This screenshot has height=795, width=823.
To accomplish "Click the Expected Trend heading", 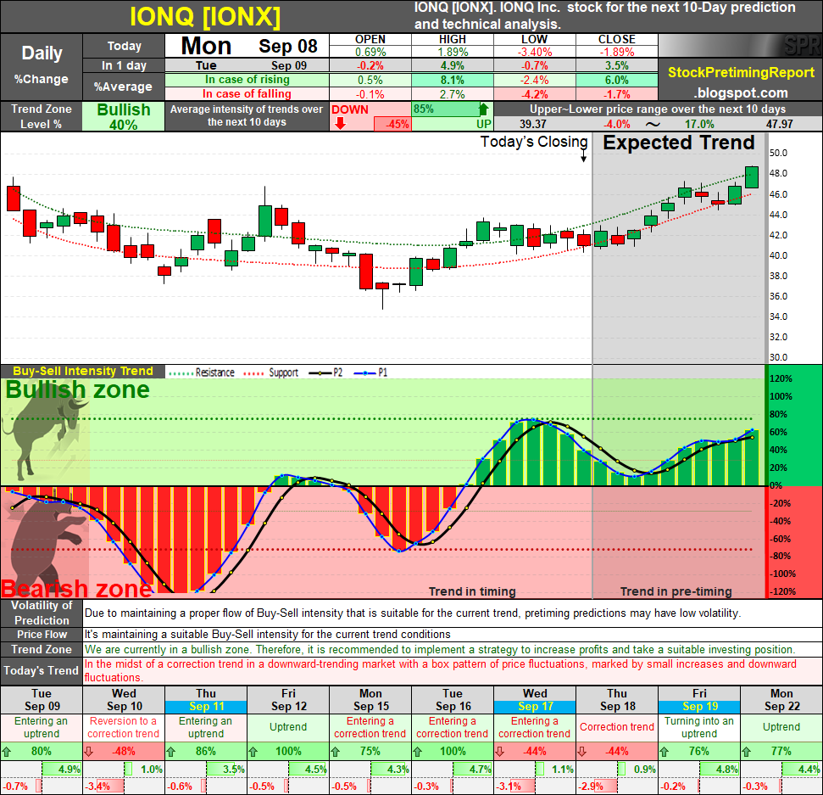I will (678, 143).
